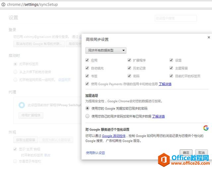
Task: Click 设置网页 link in background settings
Action: pyautogui.click(x=64, y=80)
